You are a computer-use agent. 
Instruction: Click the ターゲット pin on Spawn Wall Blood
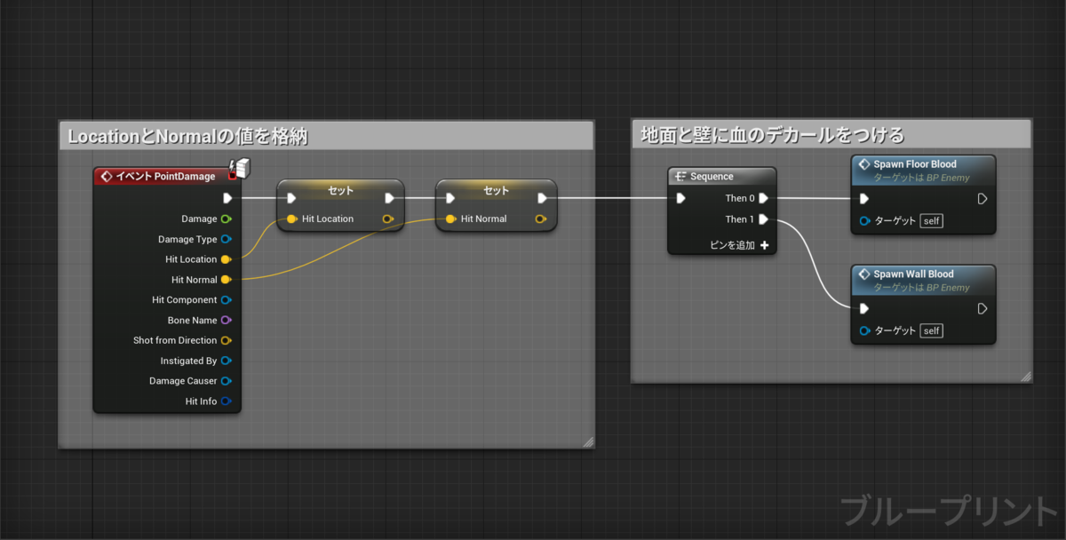point(864,330)
